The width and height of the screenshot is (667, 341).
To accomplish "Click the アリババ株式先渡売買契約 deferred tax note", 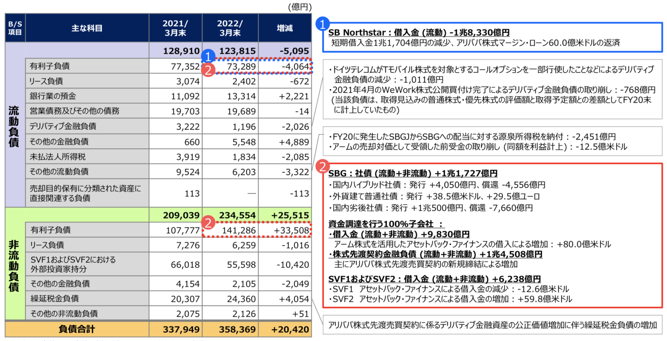I will 492,325.
